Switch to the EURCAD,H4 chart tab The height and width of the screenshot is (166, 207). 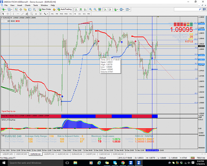pos(118,154)
